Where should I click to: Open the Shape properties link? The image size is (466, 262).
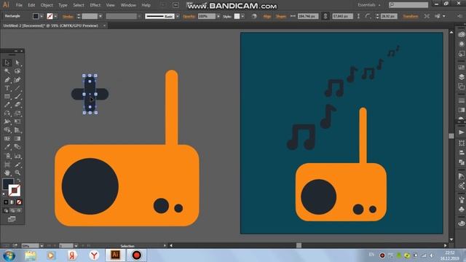[281, 16]
